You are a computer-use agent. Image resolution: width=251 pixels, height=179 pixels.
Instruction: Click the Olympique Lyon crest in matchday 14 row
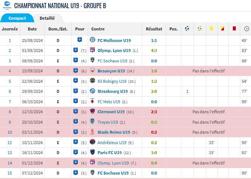[x=92, y=162]
